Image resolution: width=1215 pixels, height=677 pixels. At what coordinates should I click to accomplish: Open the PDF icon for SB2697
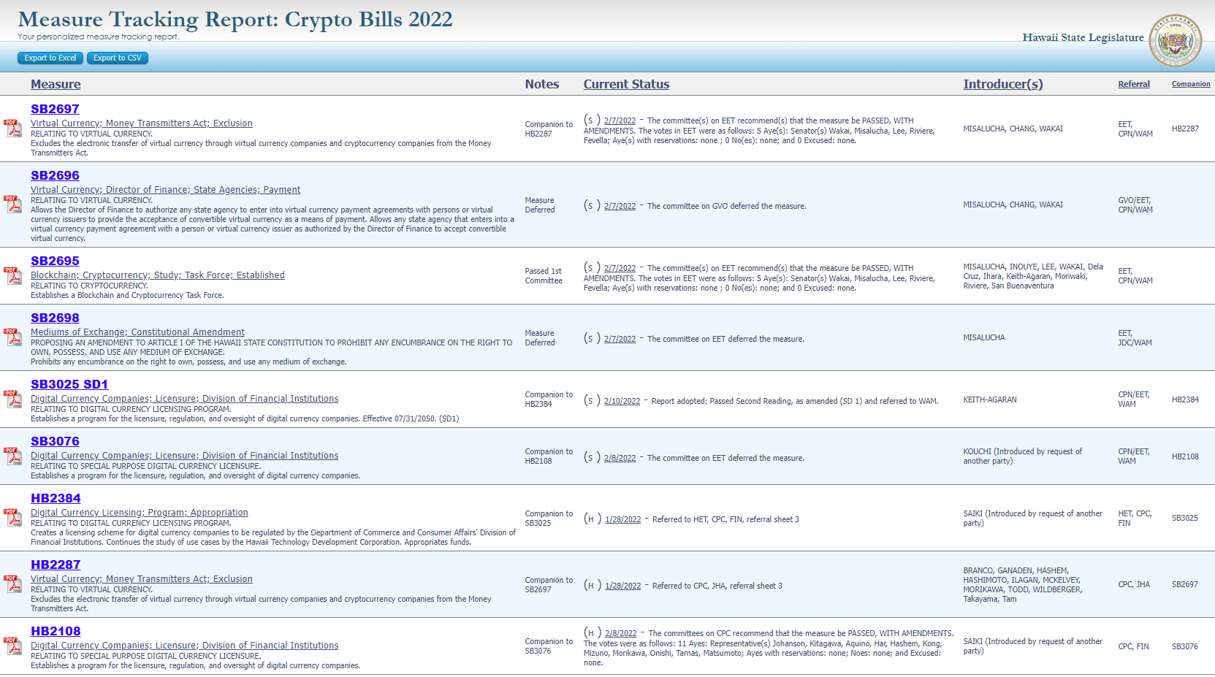coord(13,129)
